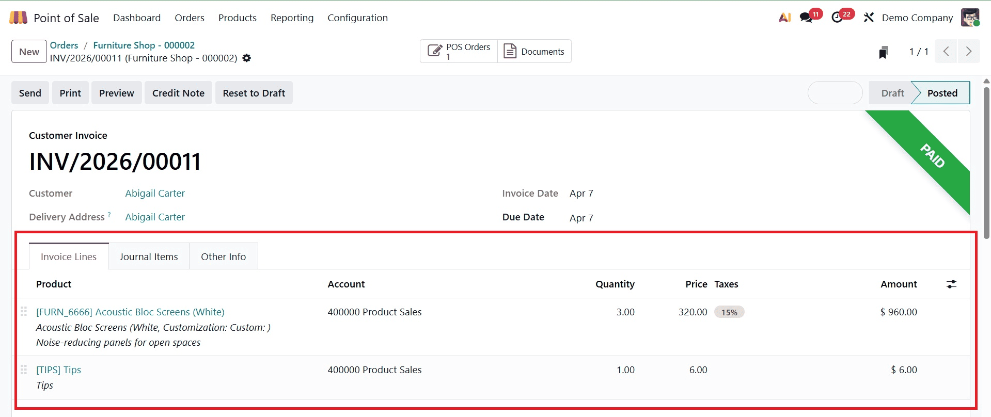Click the gear icon next to invoice name
This screenshot has height=417, width=991.
click(x=247, y=58)
